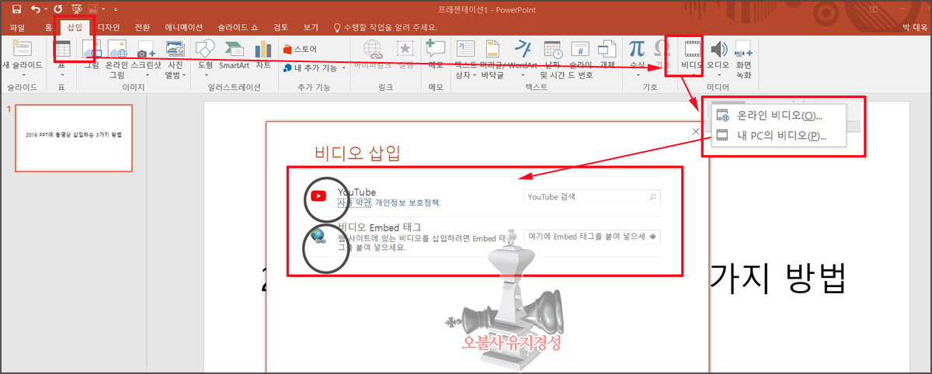Switch to the 홈 (Home) tab
The height and width of the screenshot is (374, 932).
click(x=49, y=27)
